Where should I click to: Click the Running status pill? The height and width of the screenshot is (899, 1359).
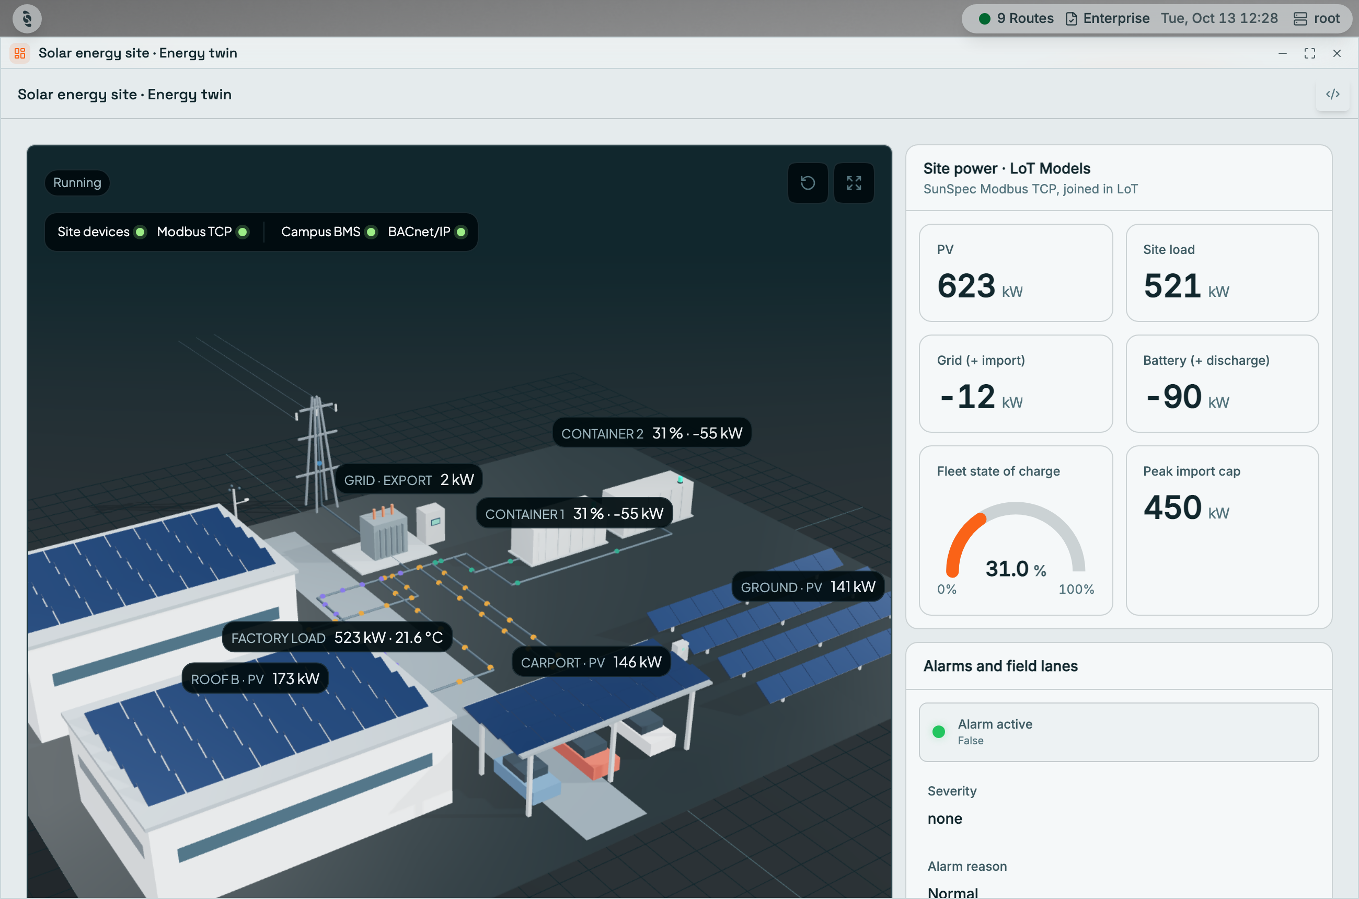(x=77, y=183)
